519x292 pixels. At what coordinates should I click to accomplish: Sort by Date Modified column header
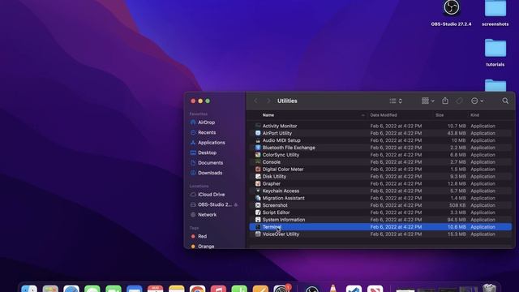point(384,115)
